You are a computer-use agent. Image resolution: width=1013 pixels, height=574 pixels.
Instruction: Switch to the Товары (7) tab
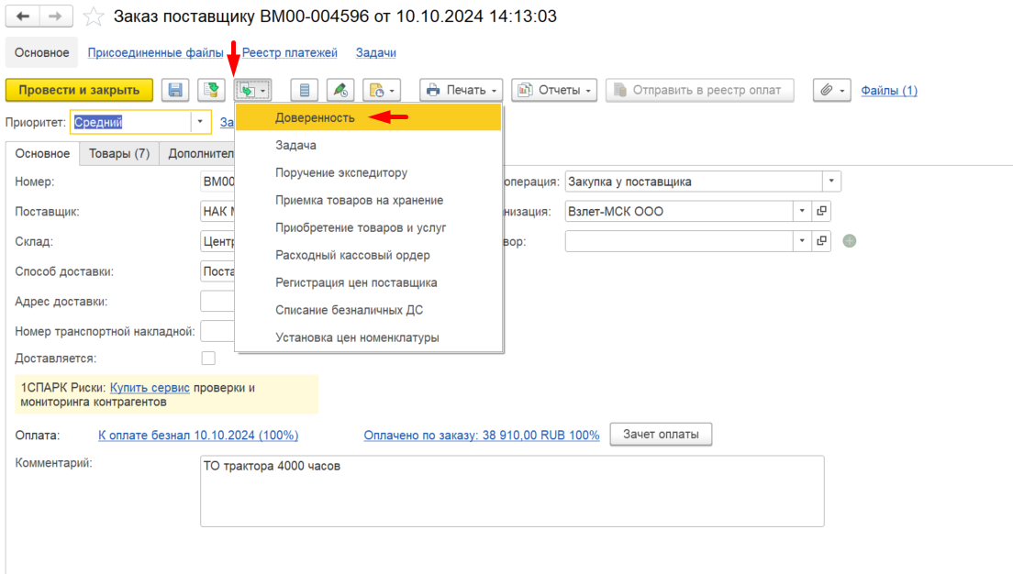pos(119,154)
